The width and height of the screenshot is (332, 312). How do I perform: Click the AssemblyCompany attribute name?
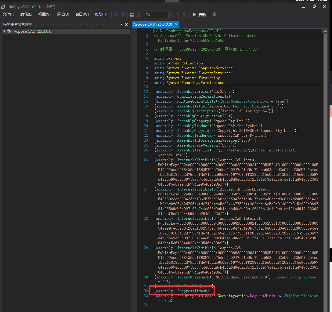click(x=193, y=121)
